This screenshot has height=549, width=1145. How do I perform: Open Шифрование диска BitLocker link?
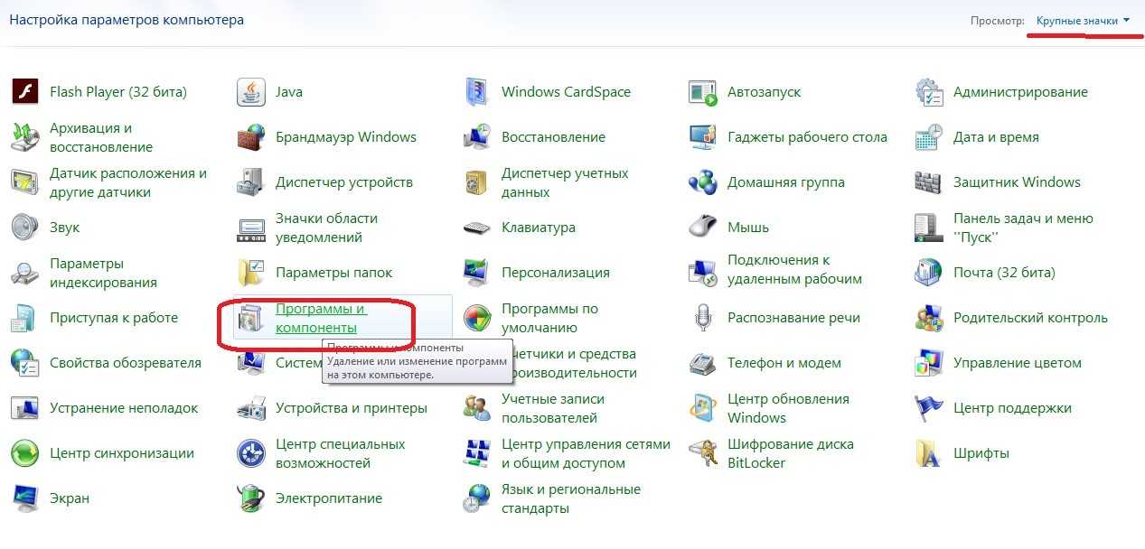790,453
